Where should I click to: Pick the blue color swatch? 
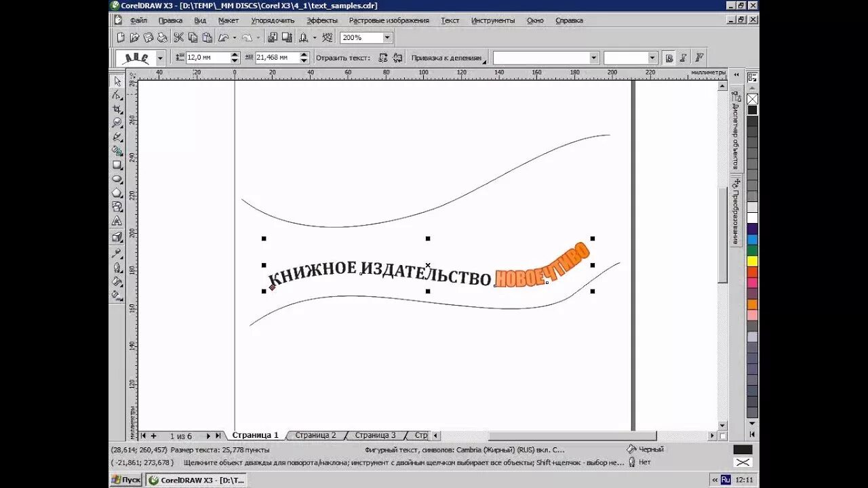pos(752,239)
